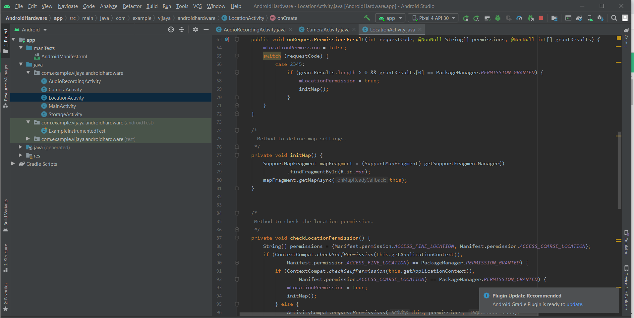634x318 pixels.
Task: Toggle the Build Variants tool window
Action: click(6, 215)
